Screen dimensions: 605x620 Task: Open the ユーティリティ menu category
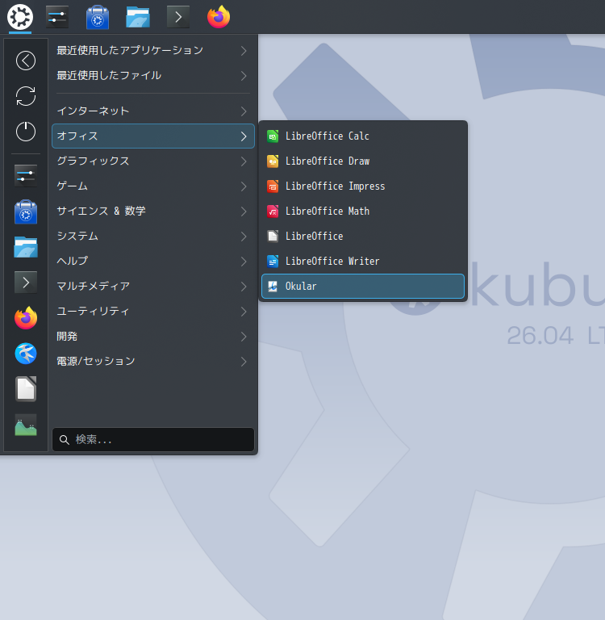(x=153, y=312)
